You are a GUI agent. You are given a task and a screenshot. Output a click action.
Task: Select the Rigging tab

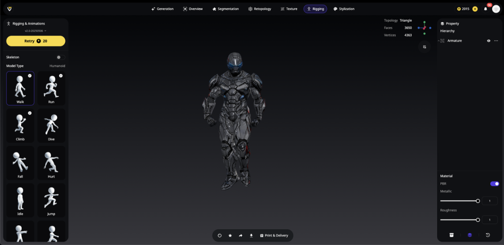tap(315, 9)
